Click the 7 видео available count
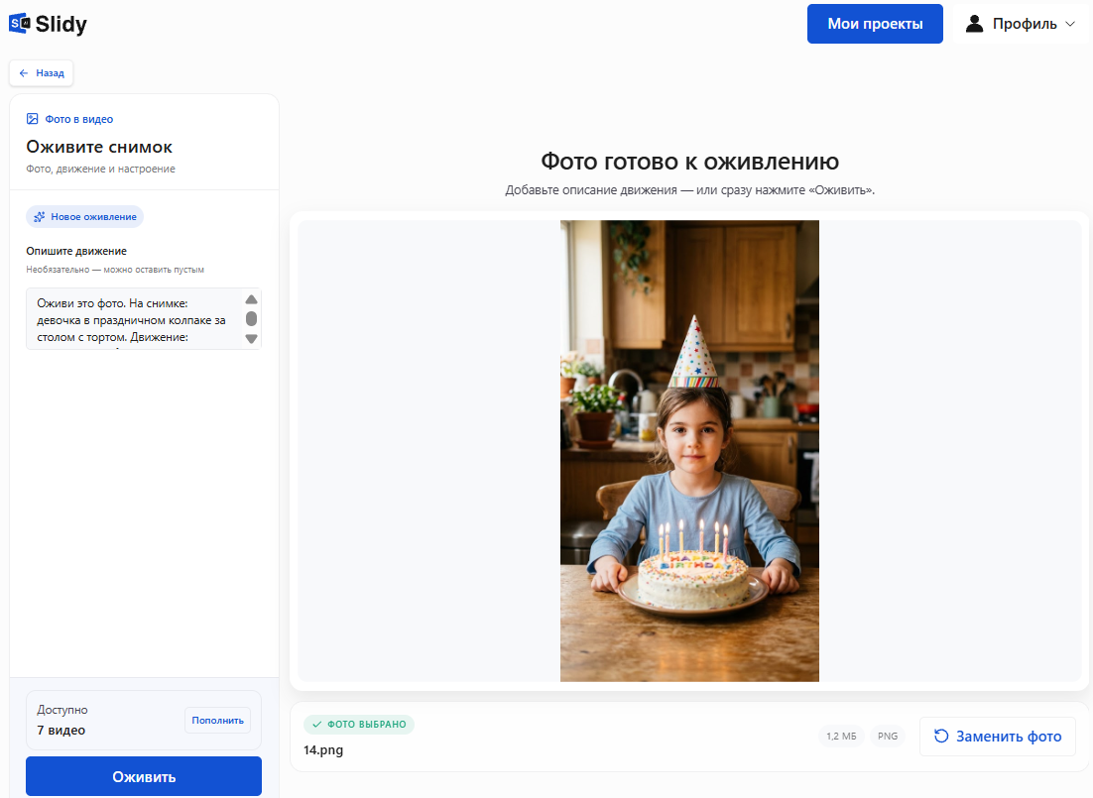This screenshot has height=798, width=1093. [x=61, y=731]
